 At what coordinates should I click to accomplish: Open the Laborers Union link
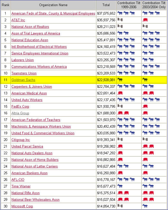click(23, 60)
